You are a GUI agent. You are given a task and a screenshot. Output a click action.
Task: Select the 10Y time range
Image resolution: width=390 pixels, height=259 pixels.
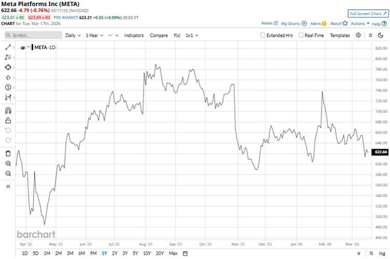tap(147, 253)
